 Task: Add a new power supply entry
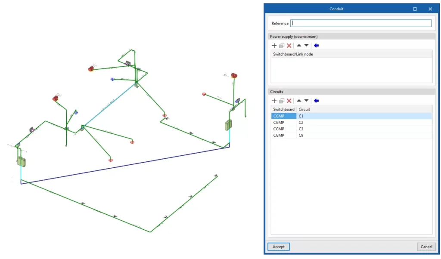click(274, 46)
